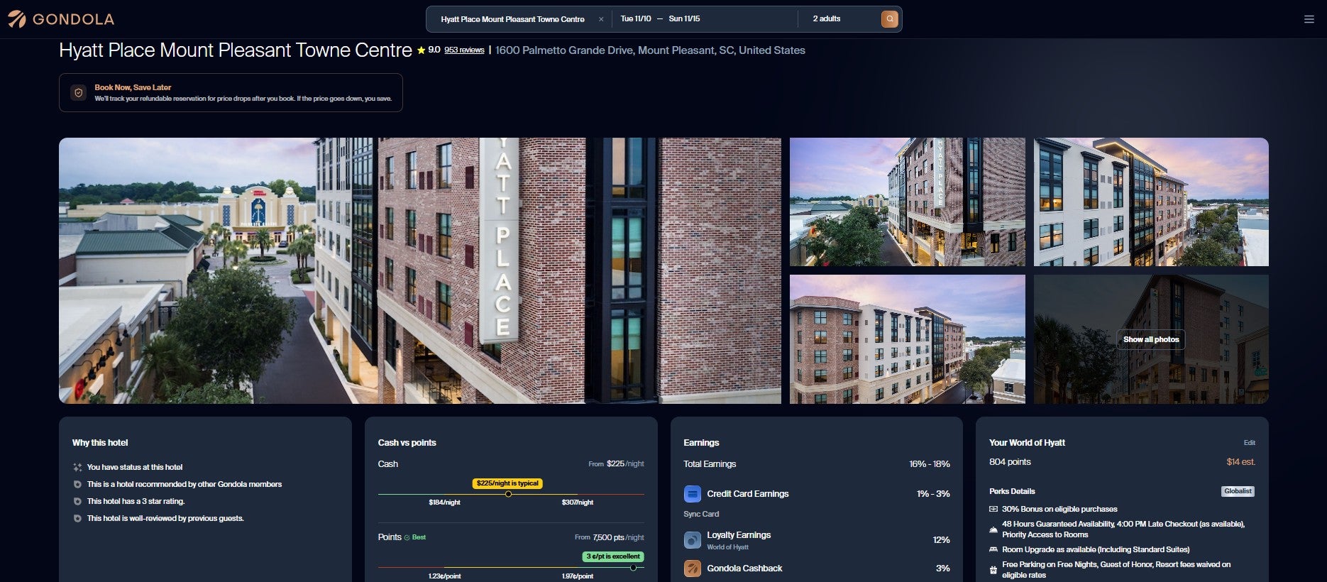Viewport: 1327px width, 582px height.
Task: Click the Credit Card Earnings card icon
Action: point(693,494)
